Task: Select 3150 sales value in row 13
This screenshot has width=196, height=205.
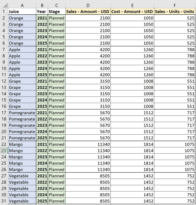Action: [x=88, y=87]
